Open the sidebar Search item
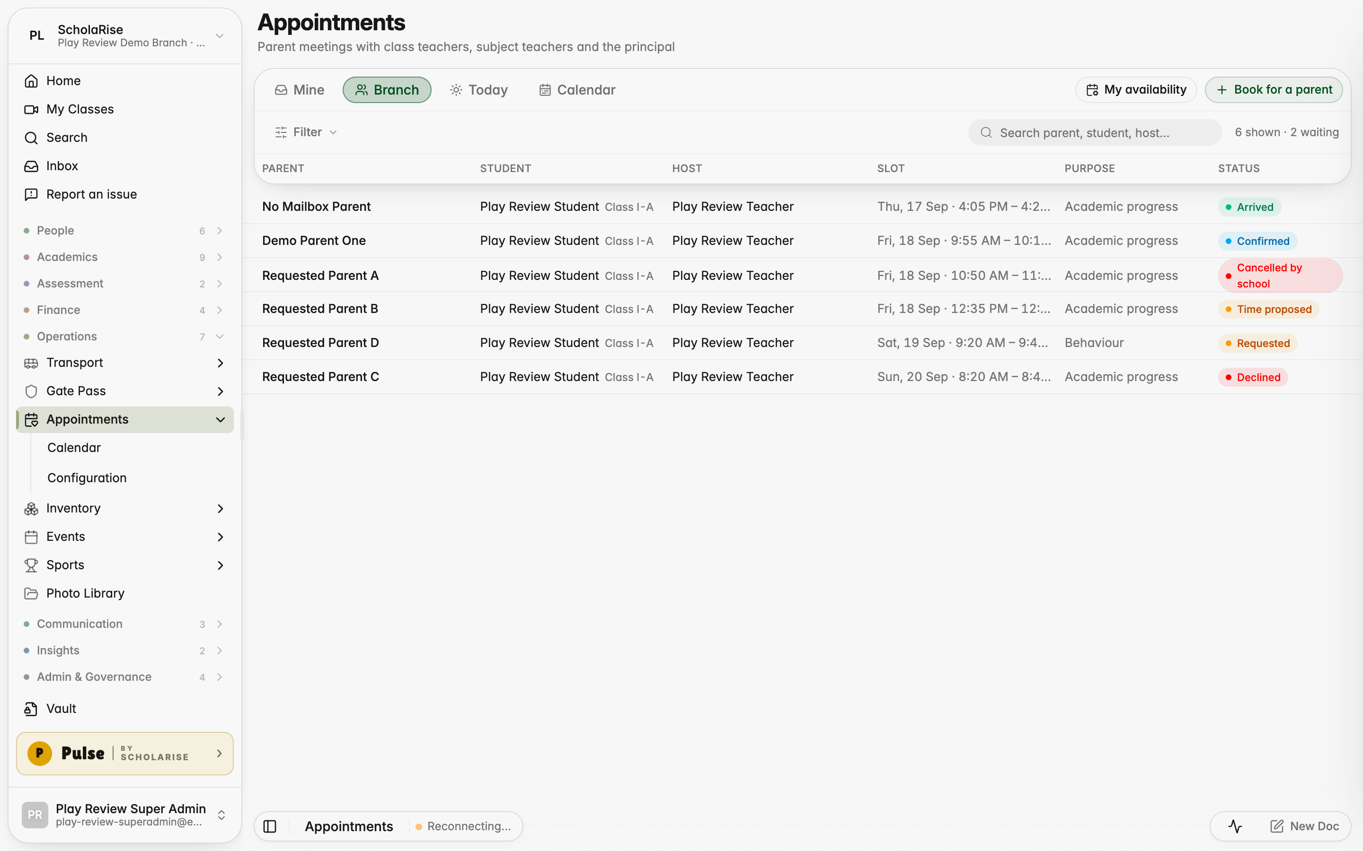Screen dimensions: 1363x851 click(x=124, y=137)
